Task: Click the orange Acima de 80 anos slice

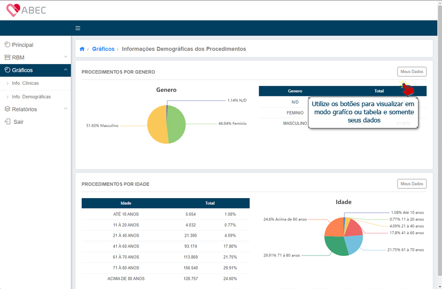Action: click(x=334, y=228)
